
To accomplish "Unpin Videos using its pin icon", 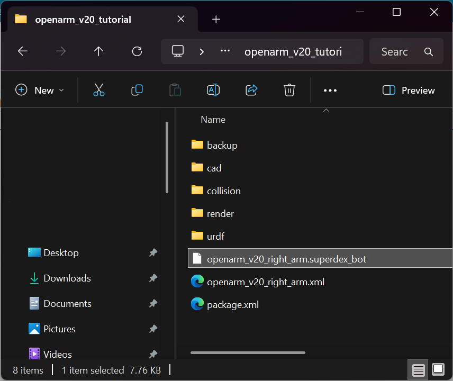I will [x=153, y=354].
